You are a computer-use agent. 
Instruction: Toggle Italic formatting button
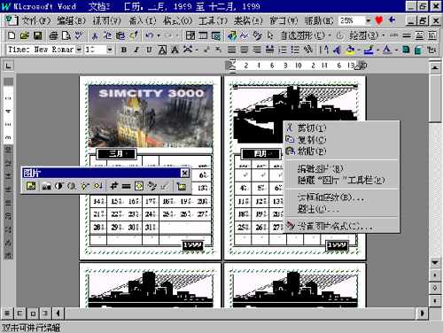pyautogui.click(x=136, y=50)
